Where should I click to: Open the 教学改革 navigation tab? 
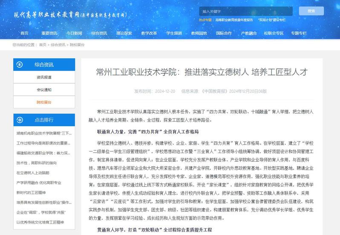[x=149, y=33]
